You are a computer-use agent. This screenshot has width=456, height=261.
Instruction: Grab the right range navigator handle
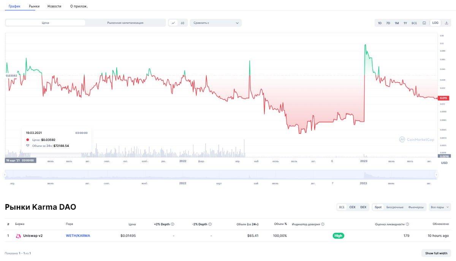436,175
